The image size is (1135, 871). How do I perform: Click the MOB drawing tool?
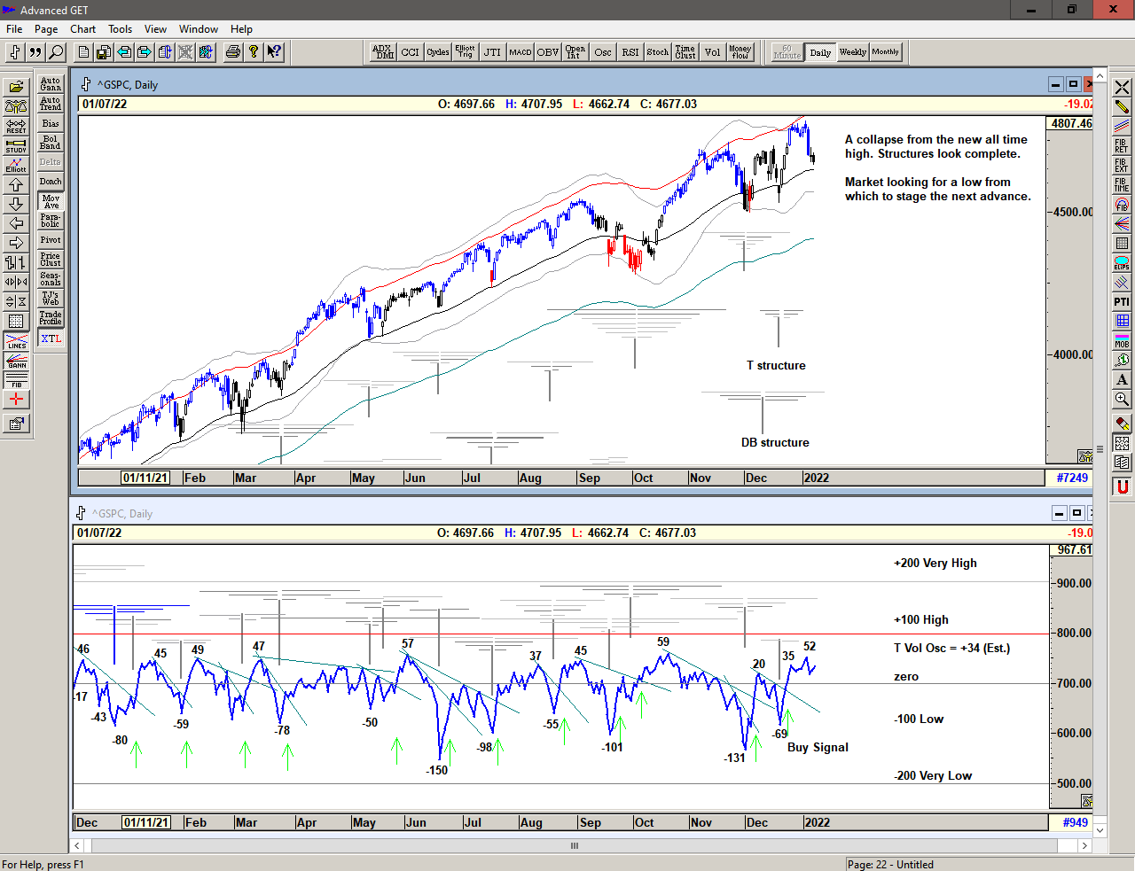[x=1122, y=340]
